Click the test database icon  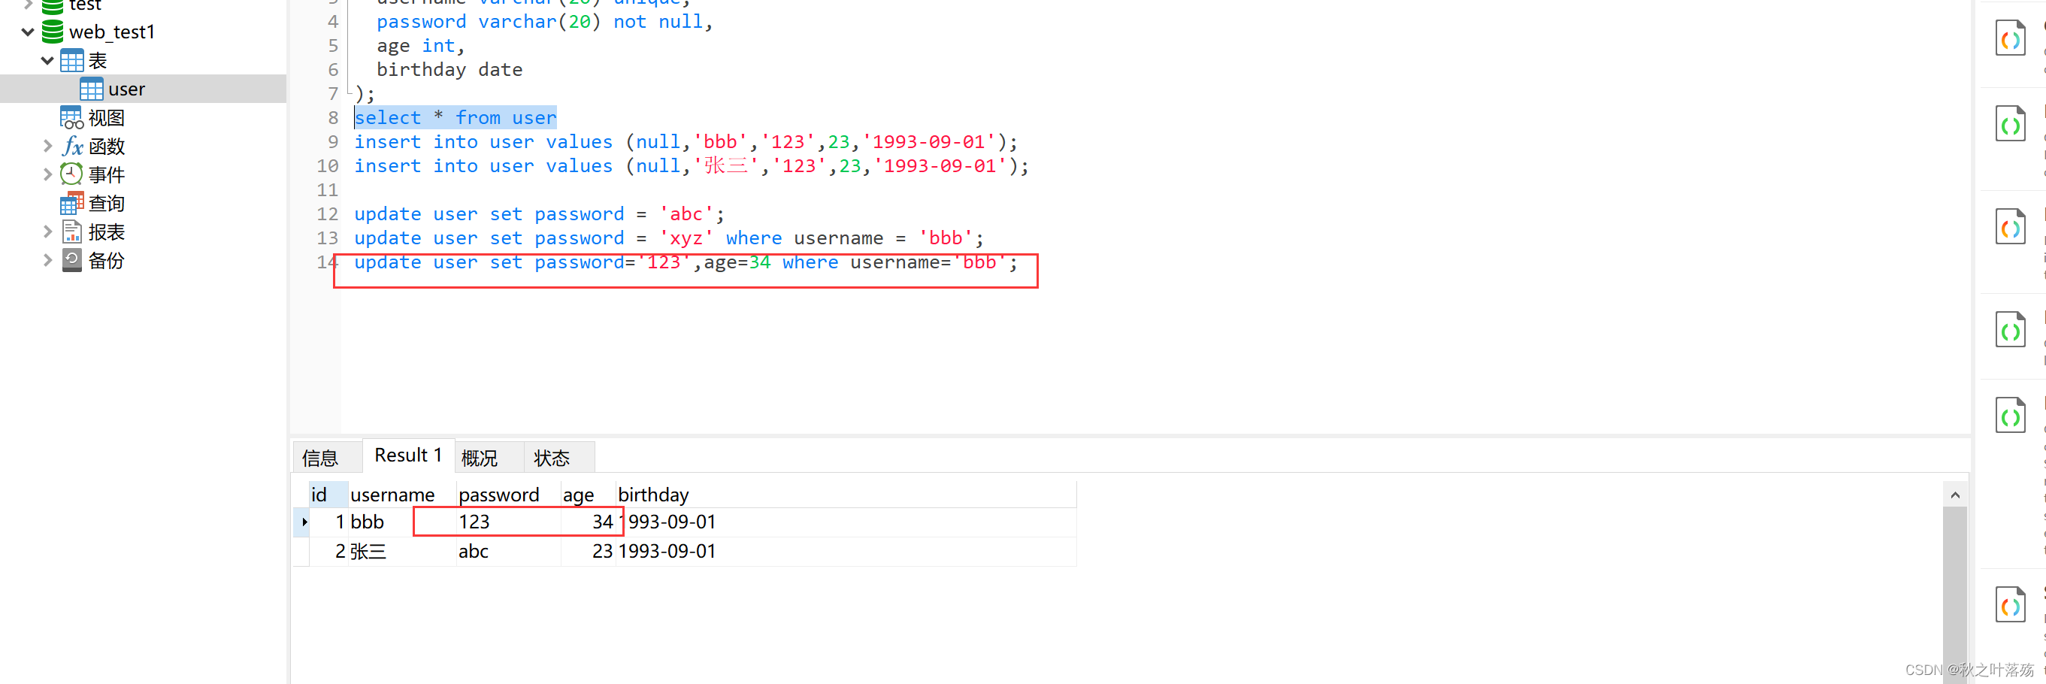point(53,6)
